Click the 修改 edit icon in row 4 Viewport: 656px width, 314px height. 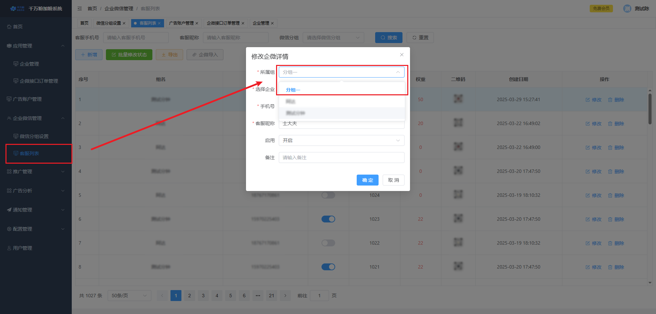588,172
